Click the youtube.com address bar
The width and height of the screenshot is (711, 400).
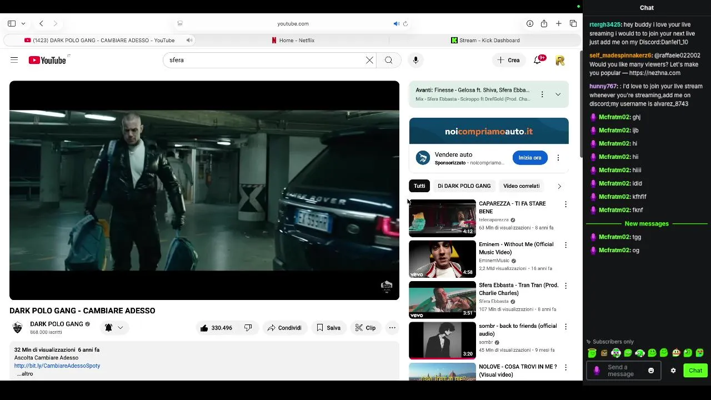[x=293, y=24]
